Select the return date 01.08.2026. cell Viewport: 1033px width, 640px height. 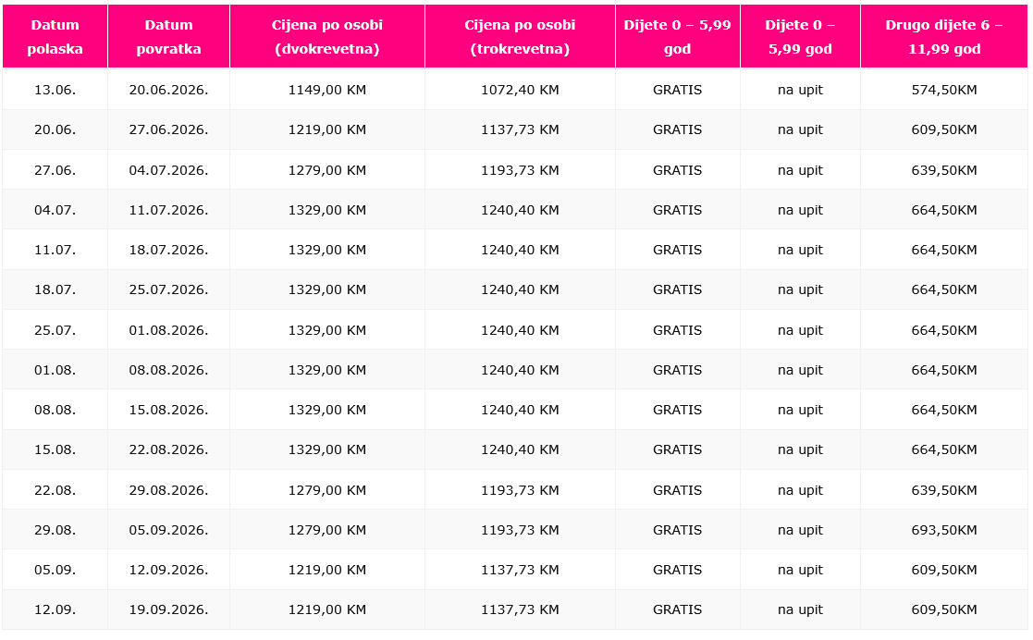click(x=168, y=330)
